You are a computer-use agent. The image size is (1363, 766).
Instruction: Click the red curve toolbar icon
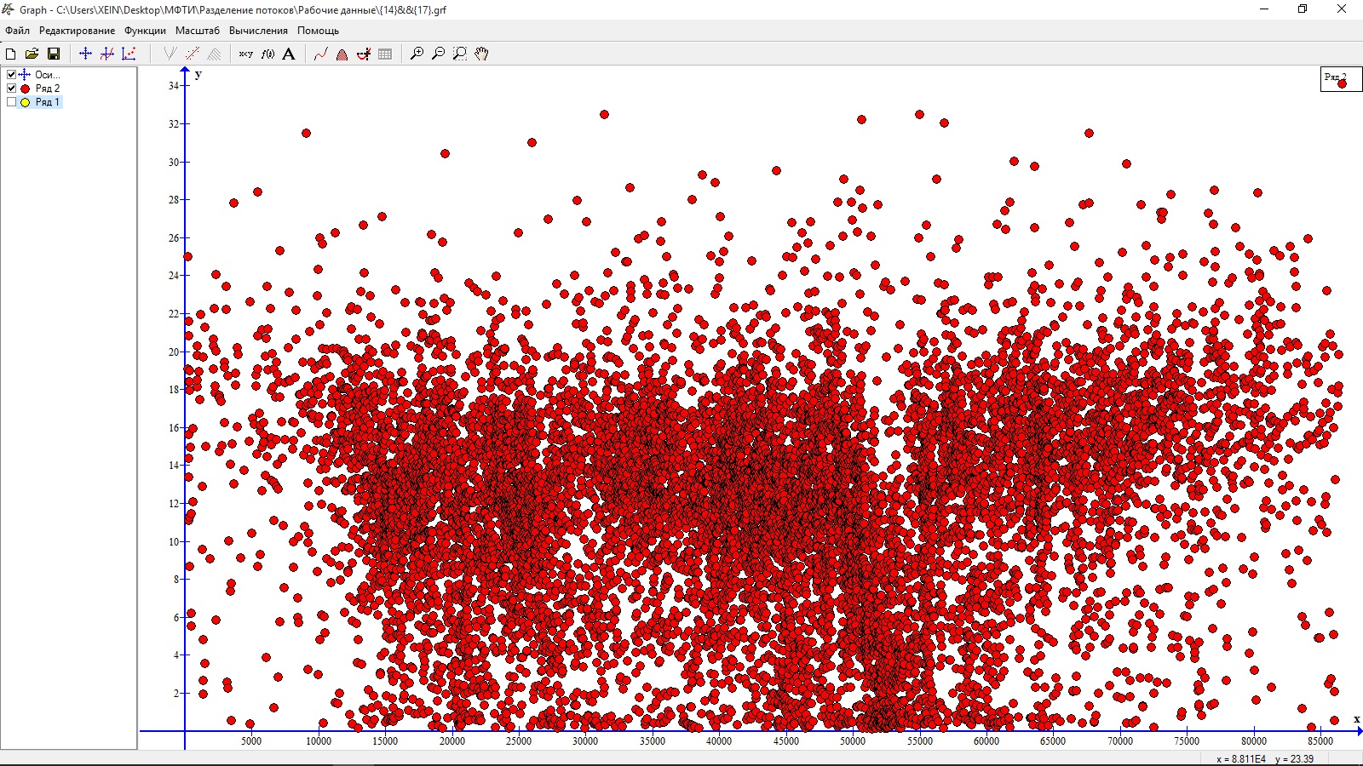pos(320,54)
